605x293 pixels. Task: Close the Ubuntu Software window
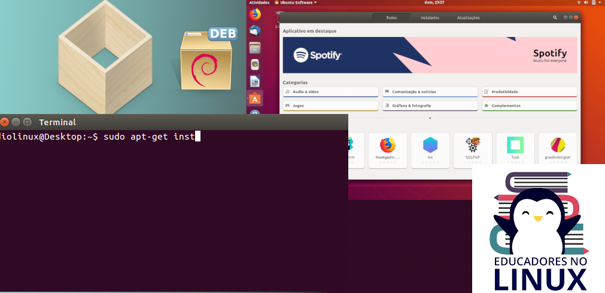(x=576, y=18)
